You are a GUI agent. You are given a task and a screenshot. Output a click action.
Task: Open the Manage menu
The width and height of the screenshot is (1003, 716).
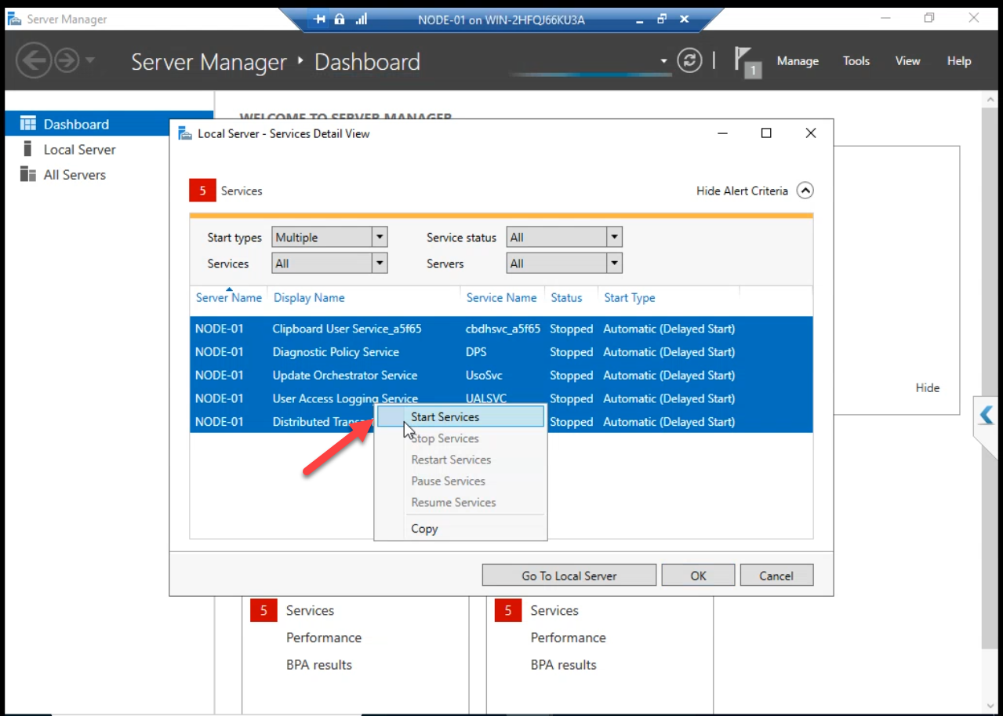point(798,61)
